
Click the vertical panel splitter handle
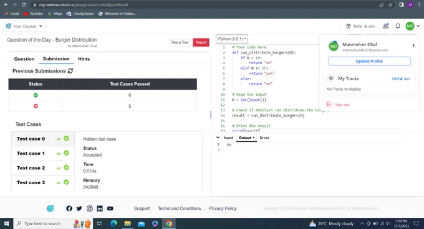point(211,115)
